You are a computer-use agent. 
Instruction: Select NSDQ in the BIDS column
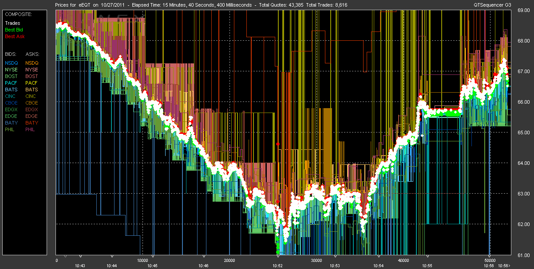[x=12, y=63]
